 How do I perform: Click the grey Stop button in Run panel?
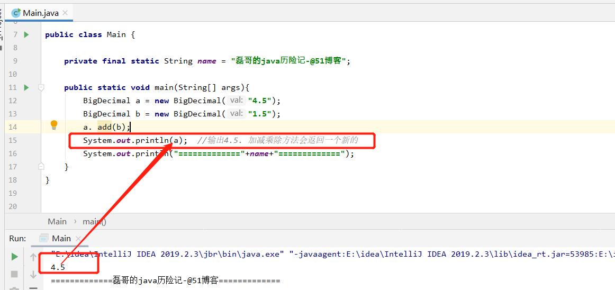(14, 274)
